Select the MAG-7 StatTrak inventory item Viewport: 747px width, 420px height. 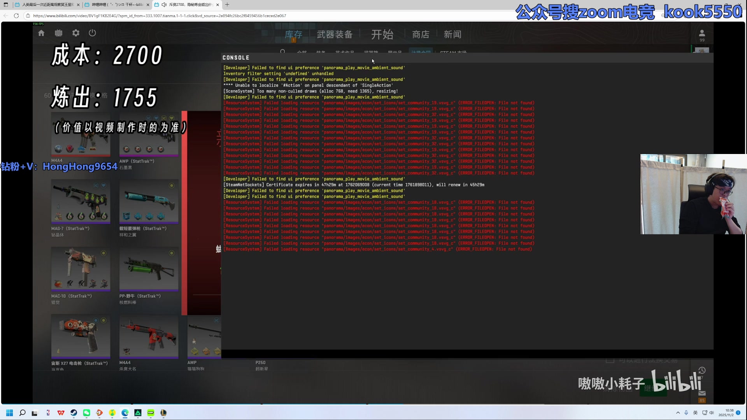[81, 201]
